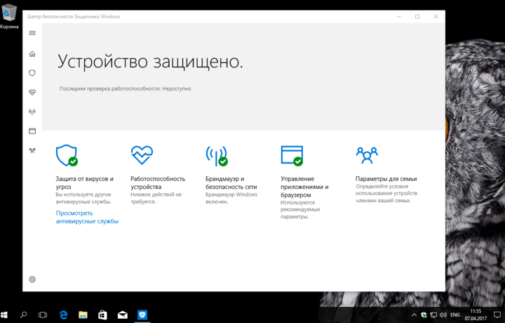505x323 pixels.
Task: Open 'Брандмауэр и безопасность сети' section
Action: (x=231, y=183)
